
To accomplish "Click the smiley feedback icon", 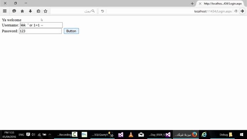I will [14, 11].
